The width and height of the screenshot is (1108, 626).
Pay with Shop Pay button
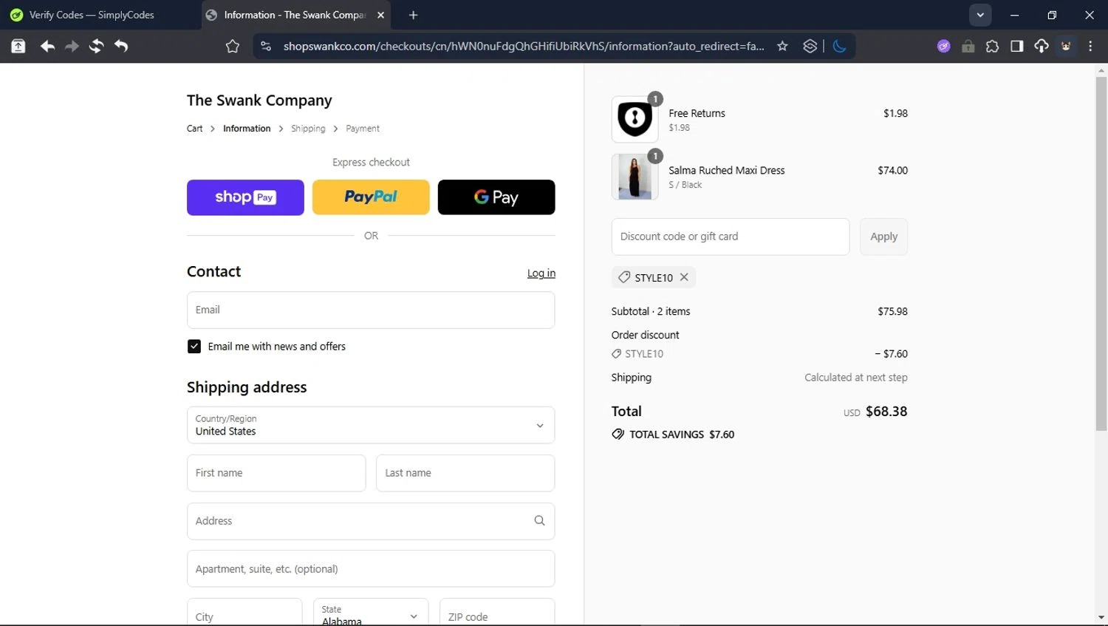245,197
